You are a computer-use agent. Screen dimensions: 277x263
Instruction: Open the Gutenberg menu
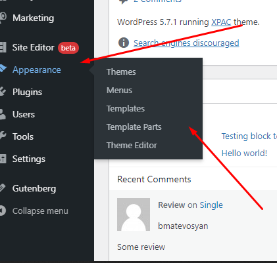pos(34,189)
